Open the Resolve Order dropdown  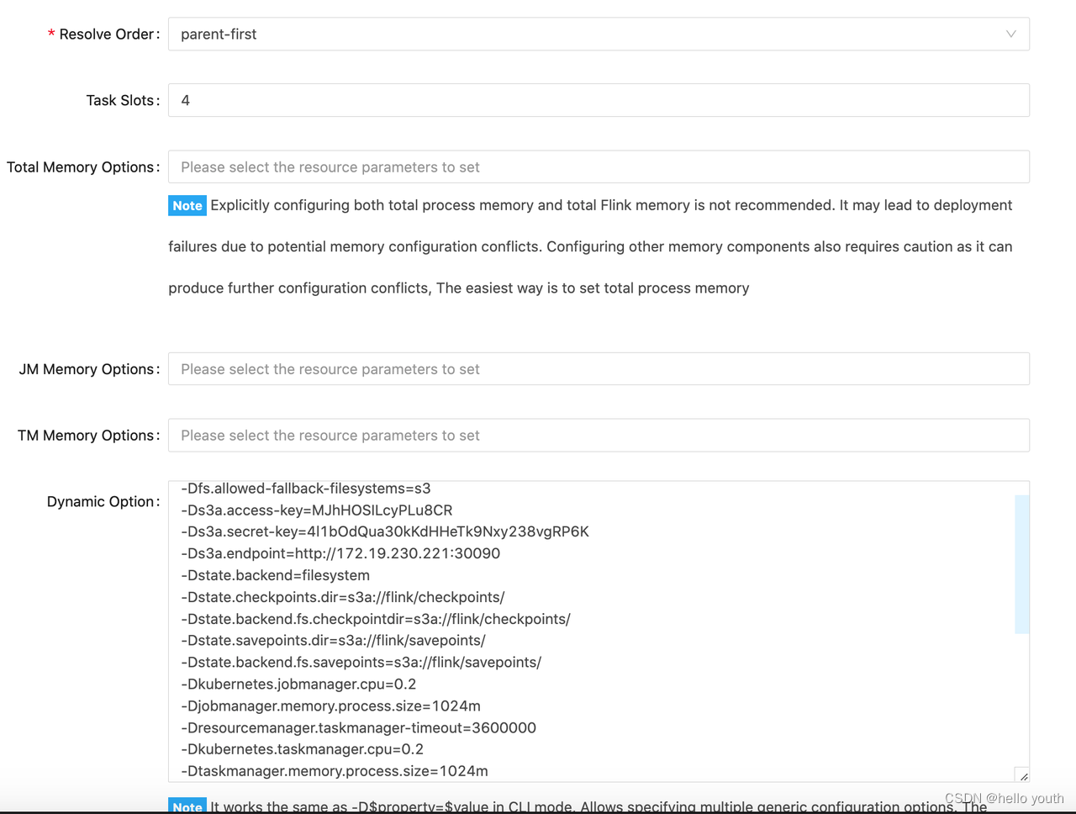tap(597, 34)
